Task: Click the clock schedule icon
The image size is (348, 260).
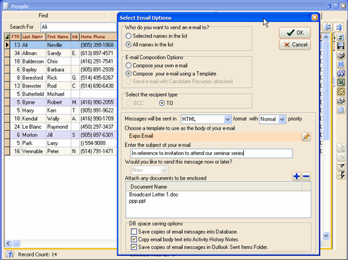Action: click(x=341, y=92)
